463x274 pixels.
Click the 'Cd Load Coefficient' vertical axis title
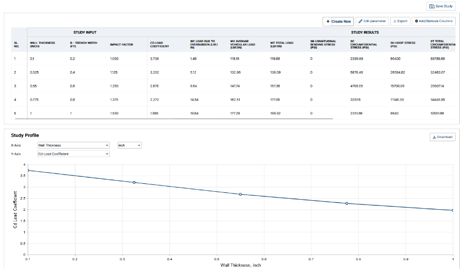tap(15, 210)
